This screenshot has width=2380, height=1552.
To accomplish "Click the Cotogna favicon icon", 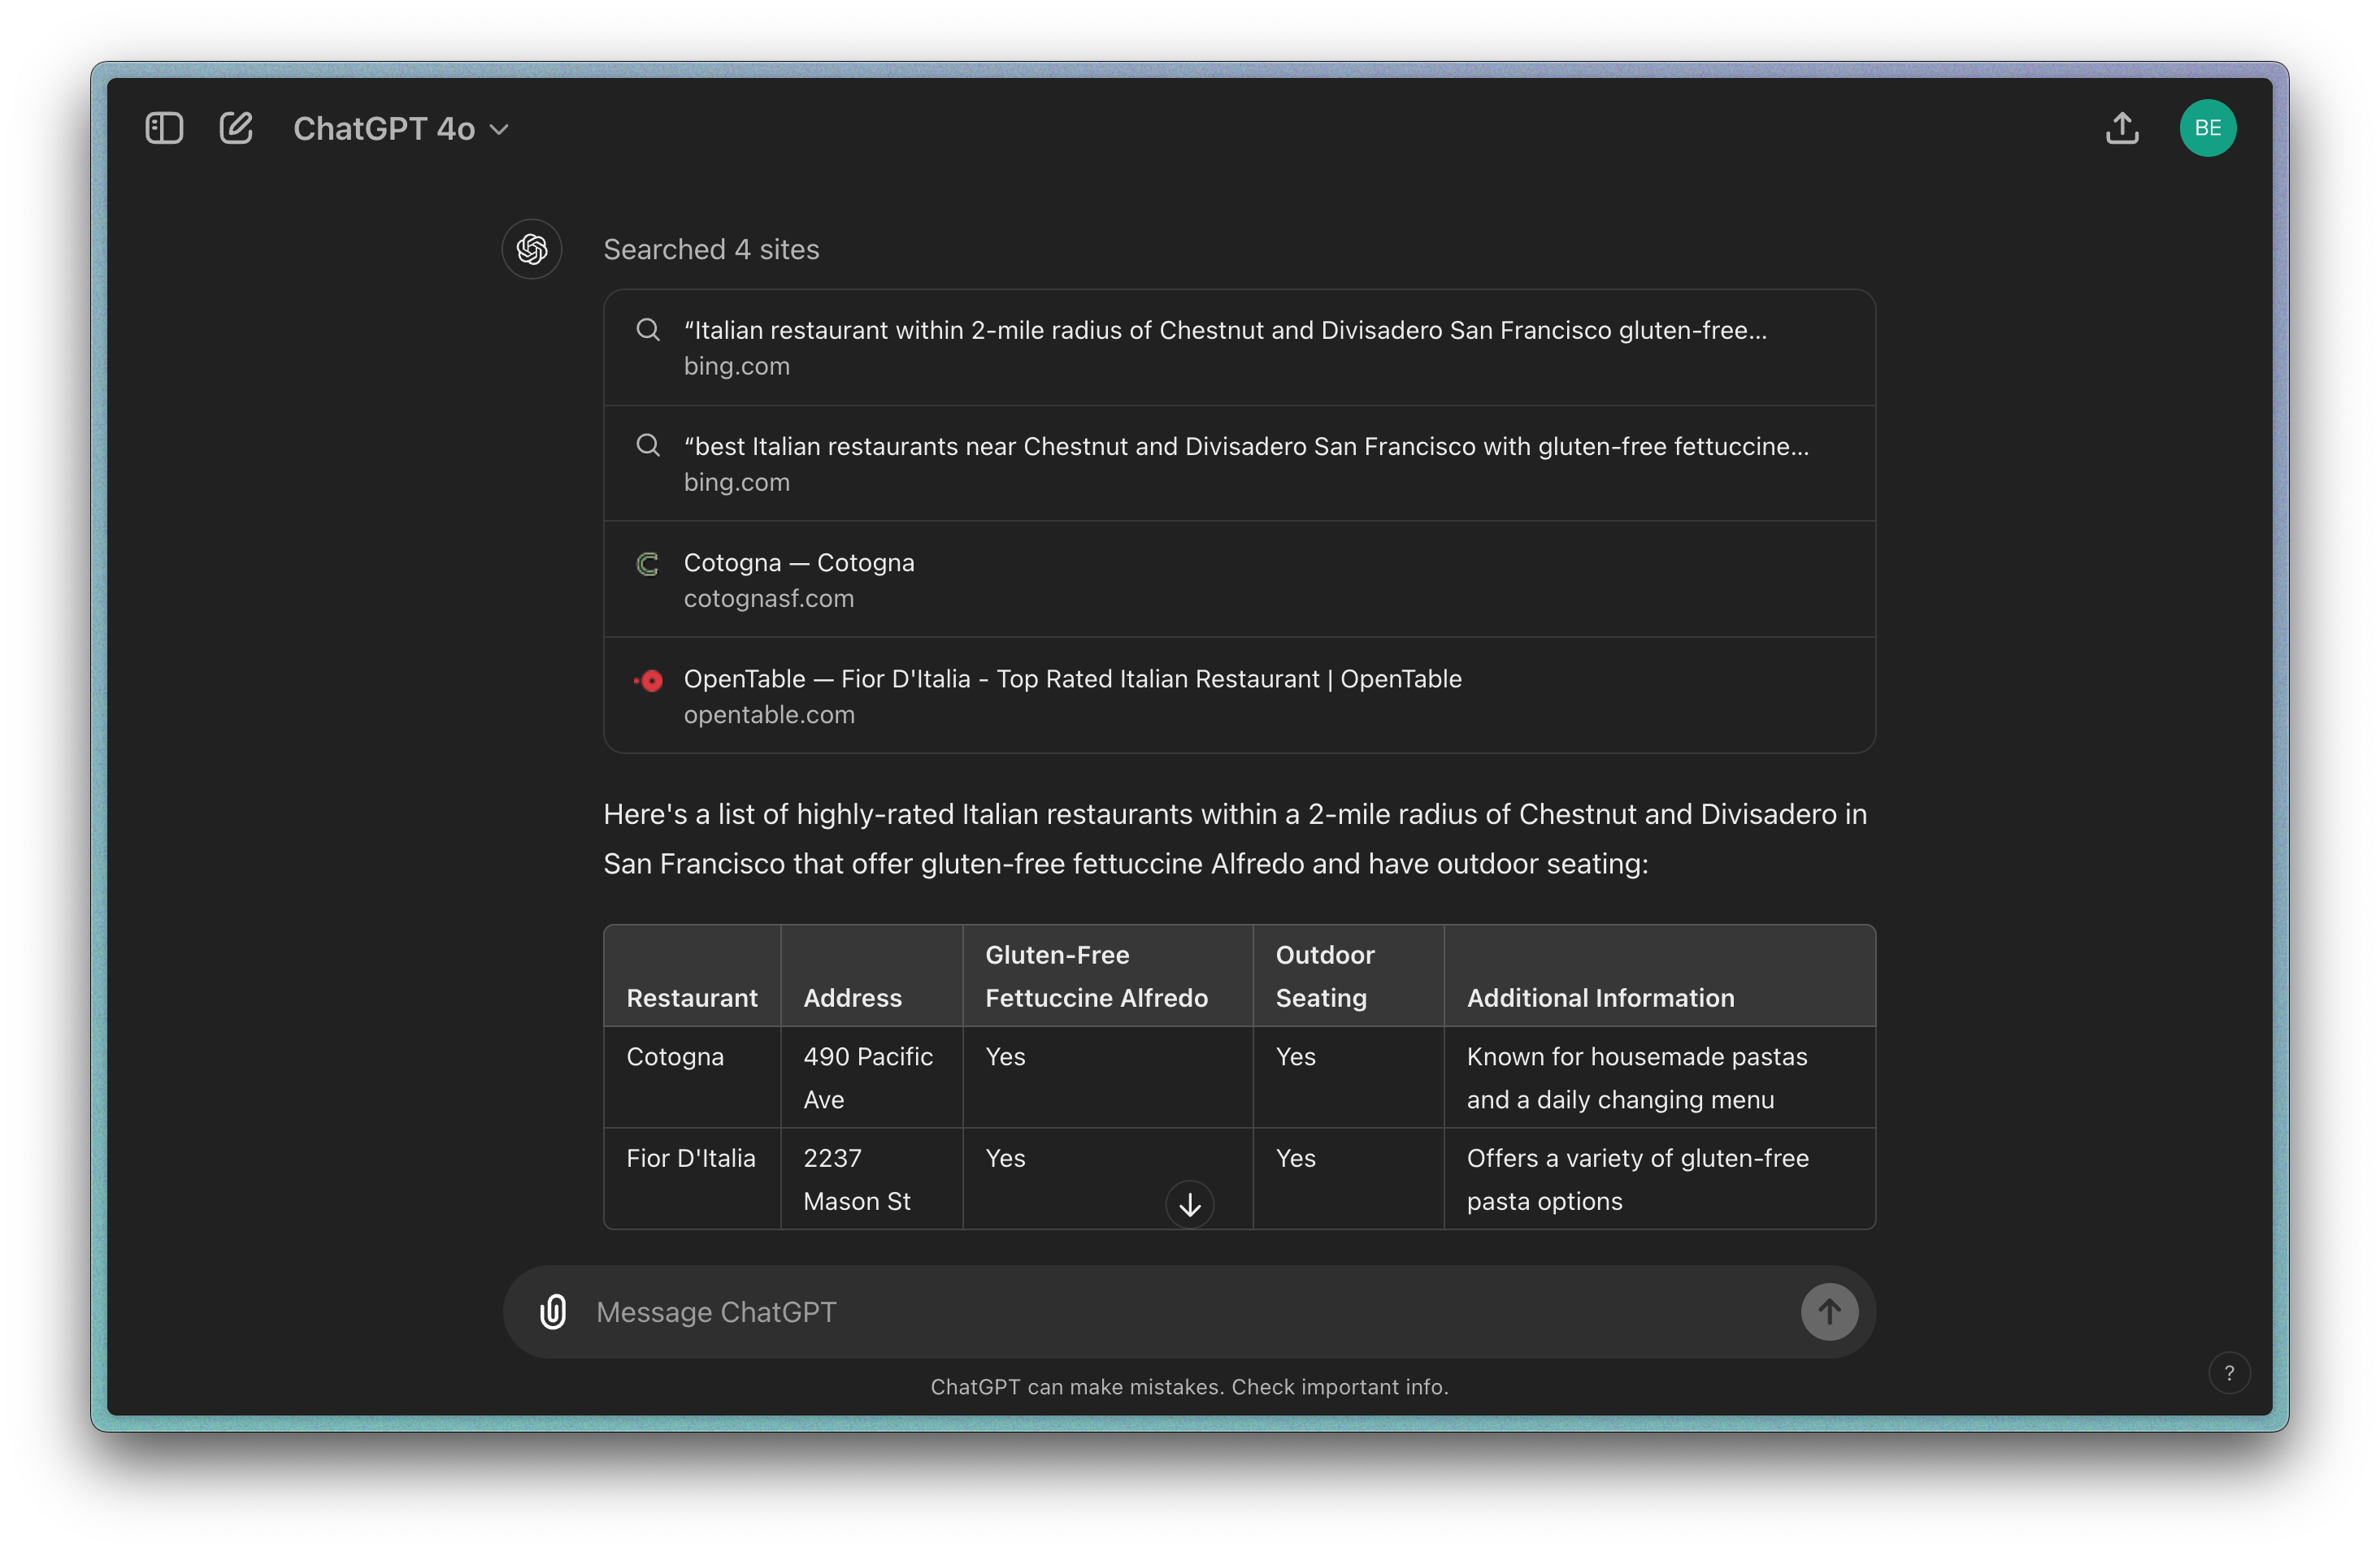I will click(x=648, y=564).
